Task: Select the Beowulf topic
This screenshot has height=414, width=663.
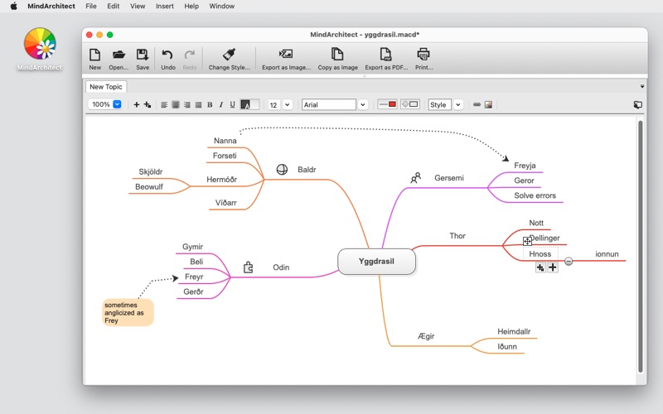Action: [149, 187]
